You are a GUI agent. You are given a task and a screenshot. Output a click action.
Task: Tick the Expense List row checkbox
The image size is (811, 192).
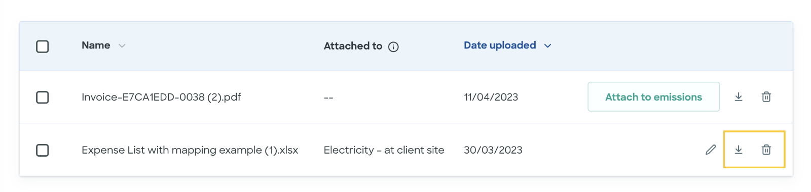(43, 150)
